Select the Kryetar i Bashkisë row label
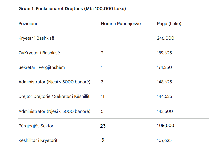This screenshot has width=213, height=151. coord(36,38)
